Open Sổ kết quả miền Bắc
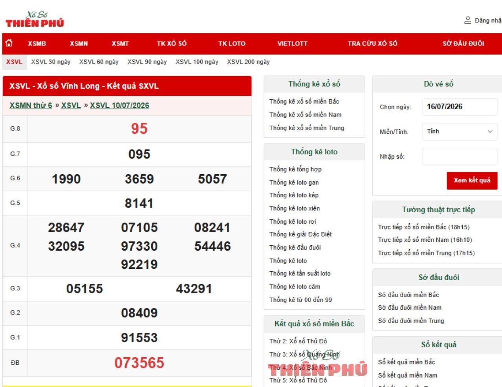 [407, 362]
